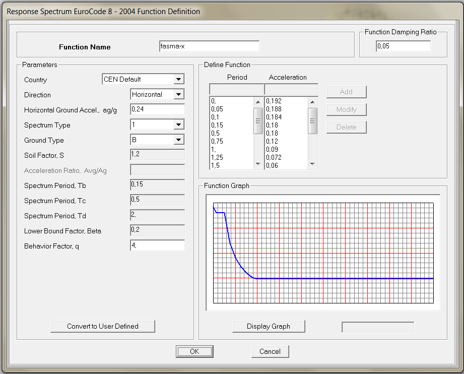Screen dimensions: 464x374
Task: Select period value 1,25 in list
Action: [217, 158]
